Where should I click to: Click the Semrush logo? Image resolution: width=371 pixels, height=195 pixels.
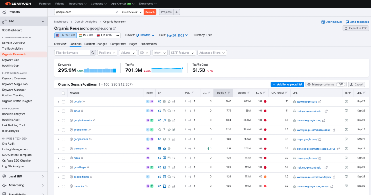pos(18,4)
